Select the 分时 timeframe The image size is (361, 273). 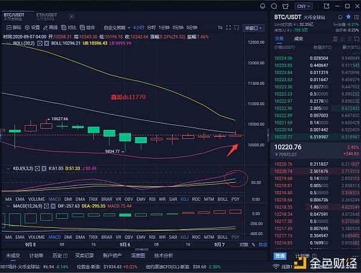(x=151, y=28)
